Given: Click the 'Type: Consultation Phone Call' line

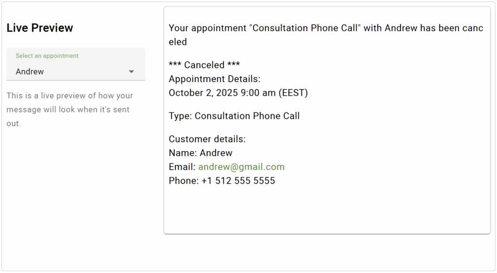Looking at the screenshot, I should click(234, 116).
